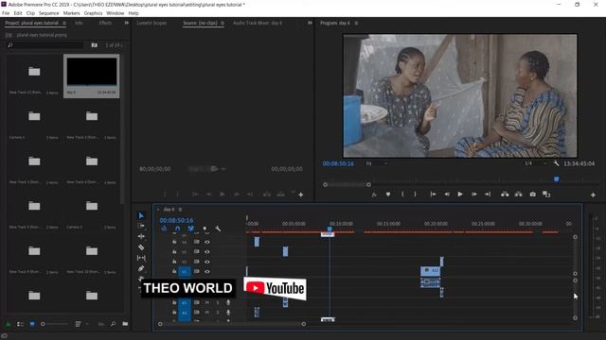This screenshot has width=606, height=340.
Task: Toggle linked selection in timeline
Action: click(x=190, y=229)
